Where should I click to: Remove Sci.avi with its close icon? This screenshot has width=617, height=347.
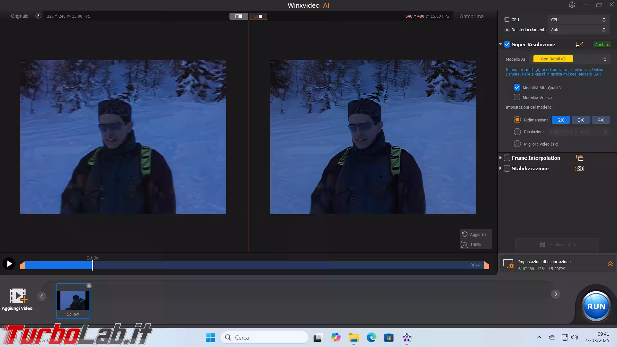click(89, 286)
